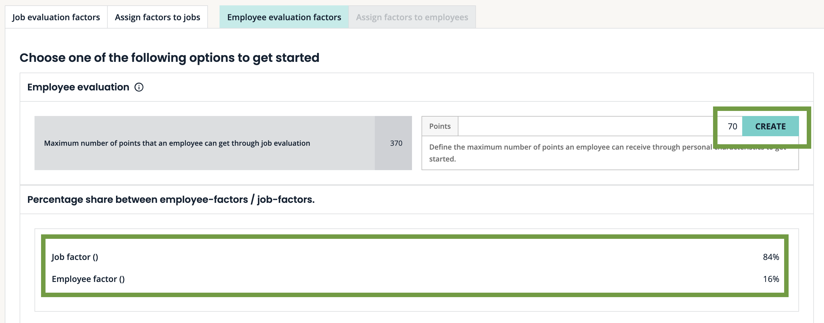Open the Assign factors to jobs tab

[x=157, y=17]
